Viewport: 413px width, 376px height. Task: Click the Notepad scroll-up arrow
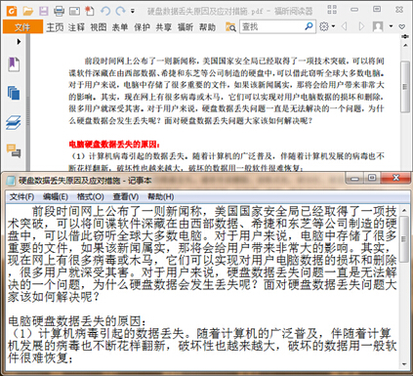pyautogui.click(x=404, y=211)
